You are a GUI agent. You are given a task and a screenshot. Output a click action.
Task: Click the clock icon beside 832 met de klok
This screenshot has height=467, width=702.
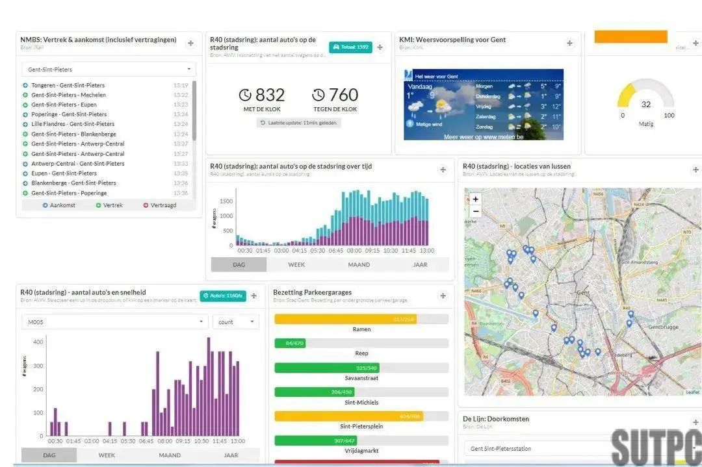point(245,95)
